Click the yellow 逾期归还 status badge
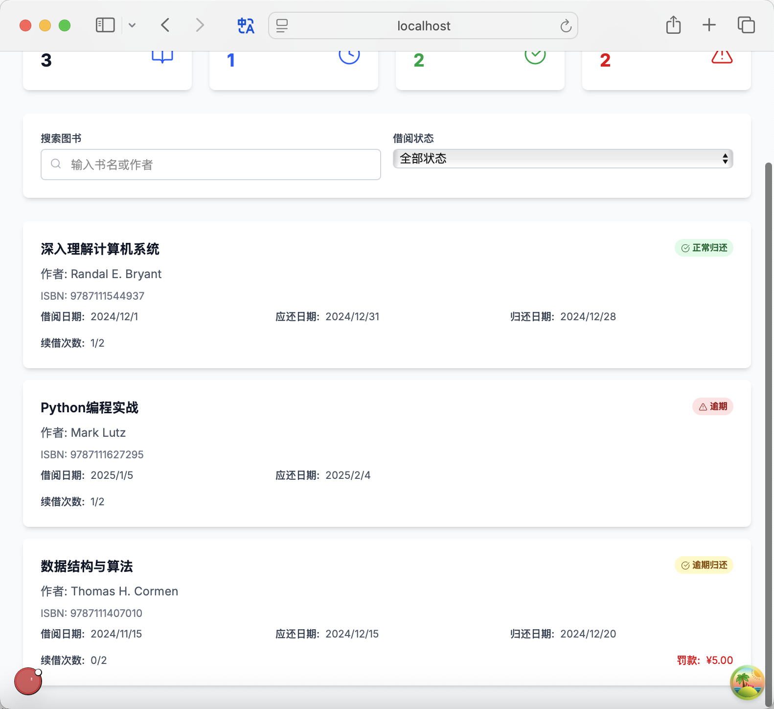The height and width of the screenshot is (709, 774). click(704, 565)
